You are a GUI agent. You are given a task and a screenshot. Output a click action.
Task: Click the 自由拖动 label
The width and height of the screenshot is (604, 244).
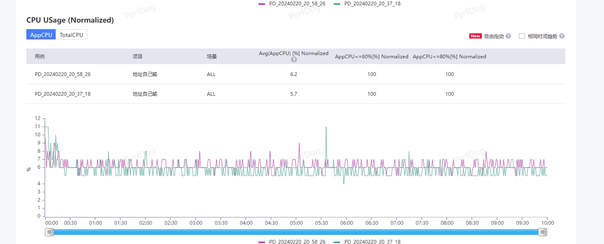(494, 36)
